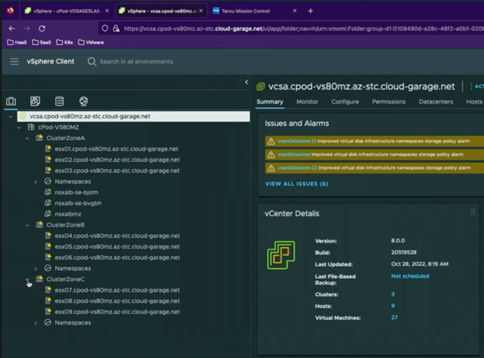
Task: Click the esx01 host icon
Action: (x=48, y=149)
